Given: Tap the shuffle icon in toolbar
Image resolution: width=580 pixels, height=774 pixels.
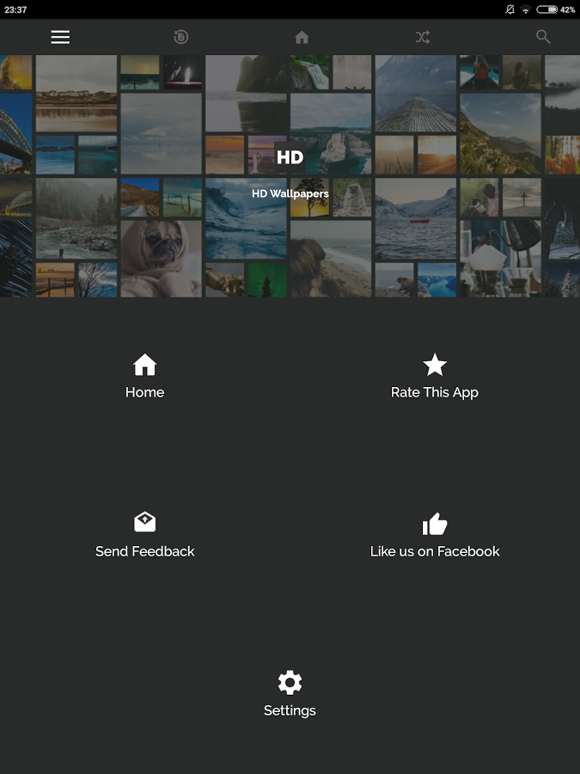Looking at the screenshot, I should pyautogui.click(x=423, y=37).
